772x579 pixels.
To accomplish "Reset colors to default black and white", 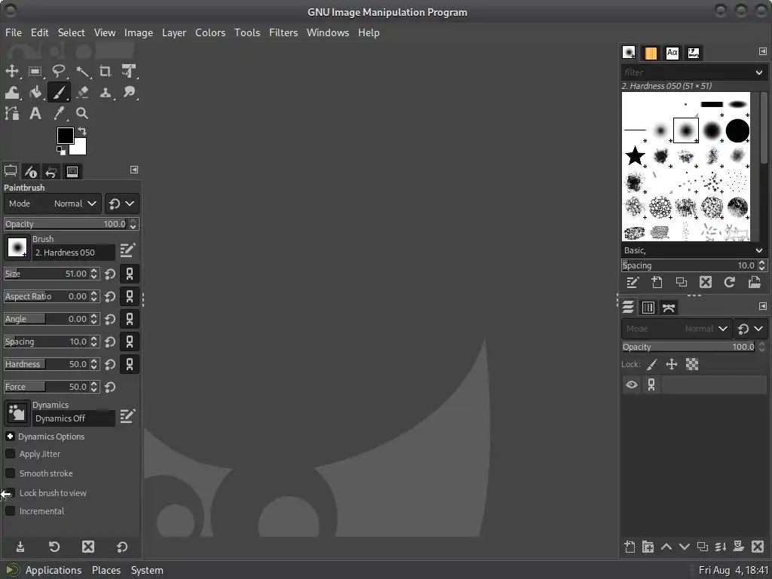I will [60, 150].
